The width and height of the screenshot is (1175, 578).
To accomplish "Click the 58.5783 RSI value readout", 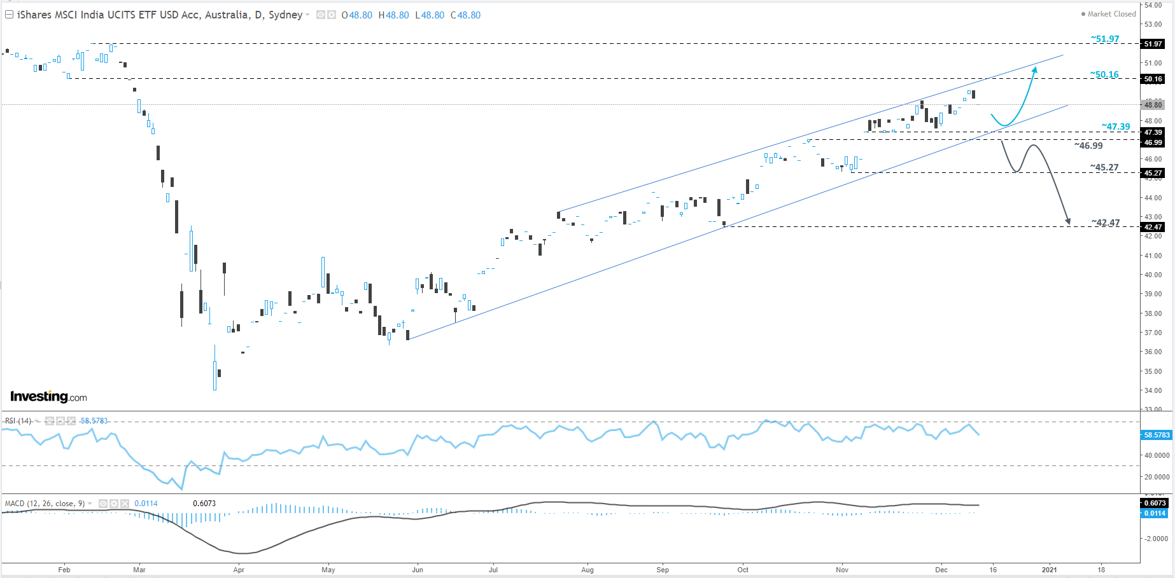I will point(94,421).
